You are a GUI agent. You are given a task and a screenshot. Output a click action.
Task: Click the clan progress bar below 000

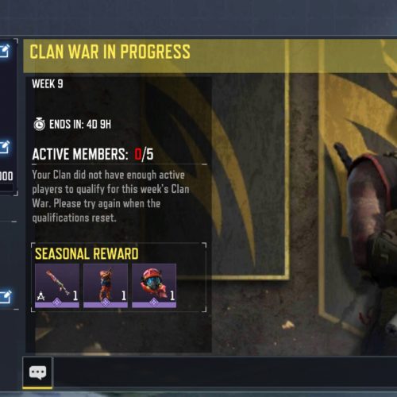[6, 187]
